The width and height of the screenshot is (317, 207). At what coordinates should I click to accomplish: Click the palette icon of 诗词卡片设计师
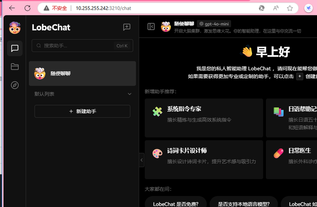pyautogui.click(x=157, y=154)
